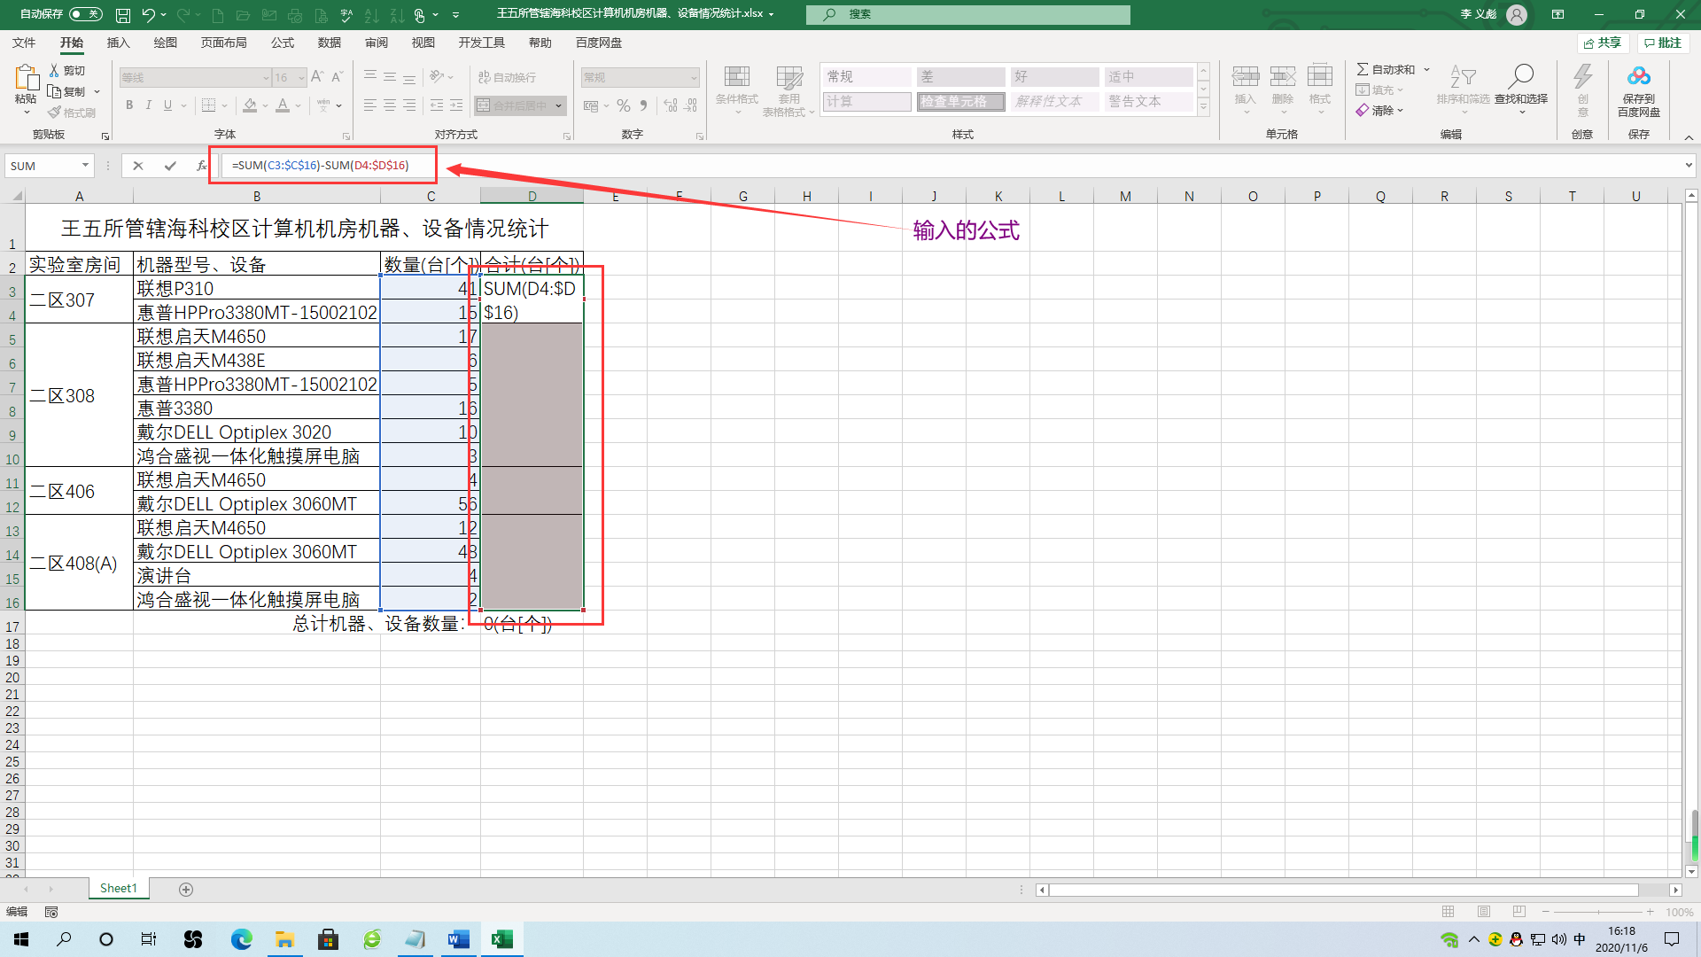Click the 共享 (Share) button

(1604, 43)
